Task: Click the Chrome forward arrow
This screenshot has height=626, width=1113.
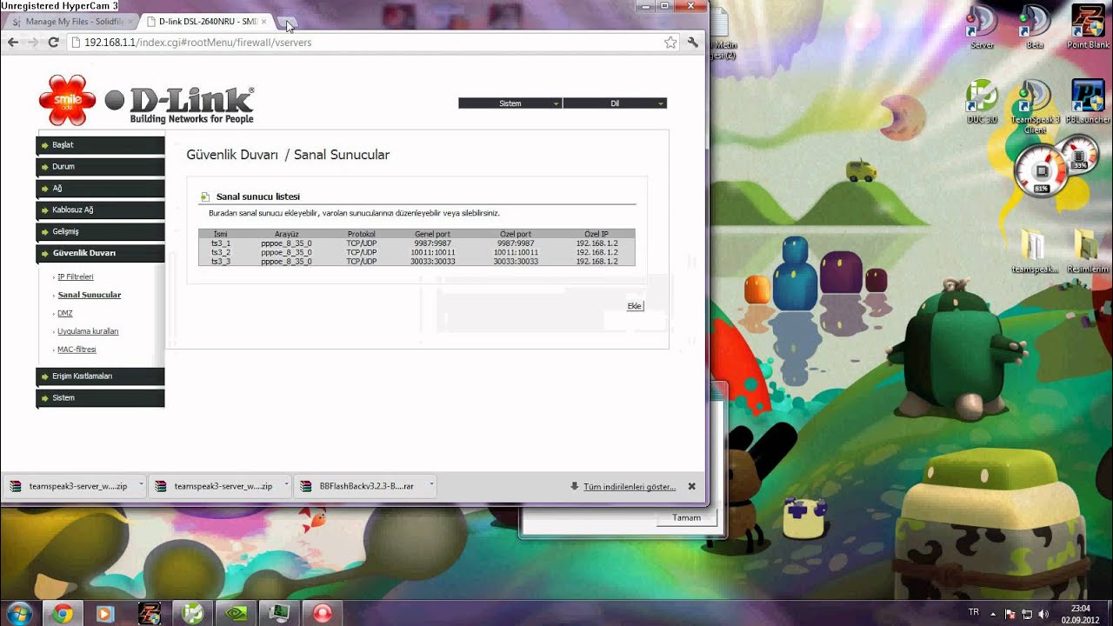Action: (x=33, y=43)
